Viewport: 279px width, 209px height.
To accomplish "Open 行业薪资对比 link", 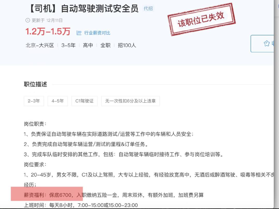I will [x=97, y=33].
